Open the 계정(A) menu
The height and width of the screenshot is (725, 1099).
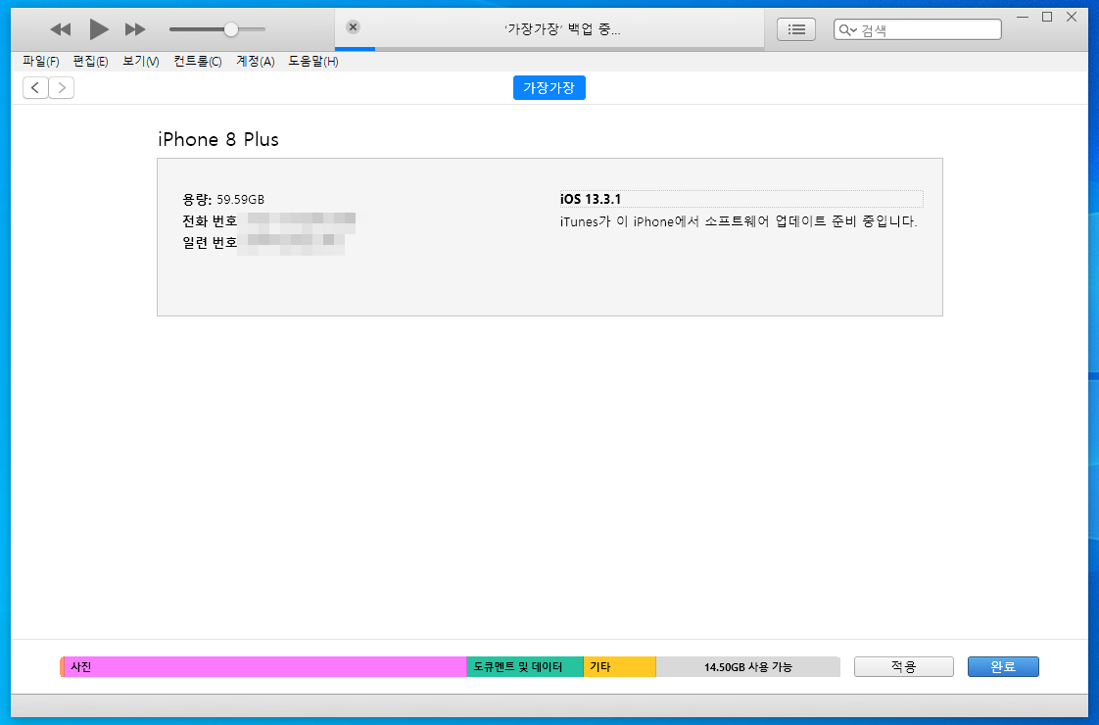pyautogui.click(x=255, y=62)
